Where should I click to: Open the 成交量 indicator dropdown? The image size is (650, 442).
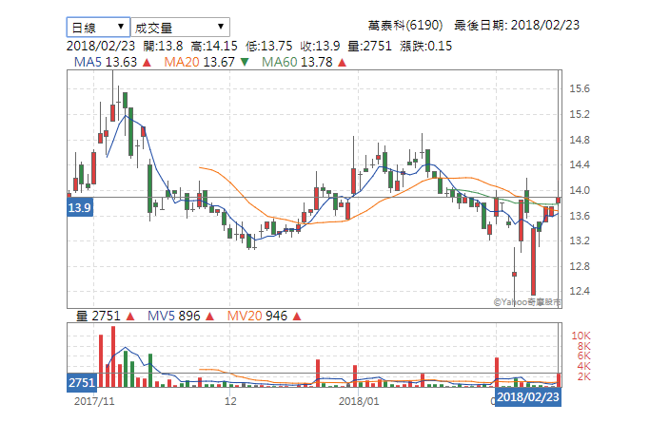pyautogui.click(x=180, y=28)
